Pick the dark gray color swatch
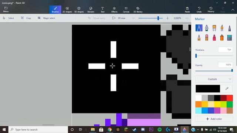 coord(211,98)
